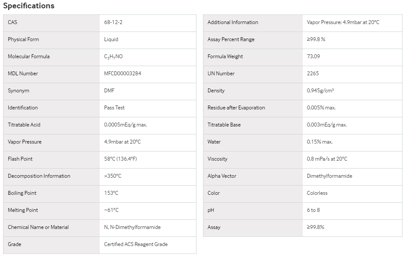Select the Certified ACS Reagent Grade value
The height and width of the screenshot is (257, 406).
(136, 245)
